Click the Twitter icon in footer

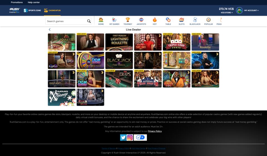click(x=123, y=137)
